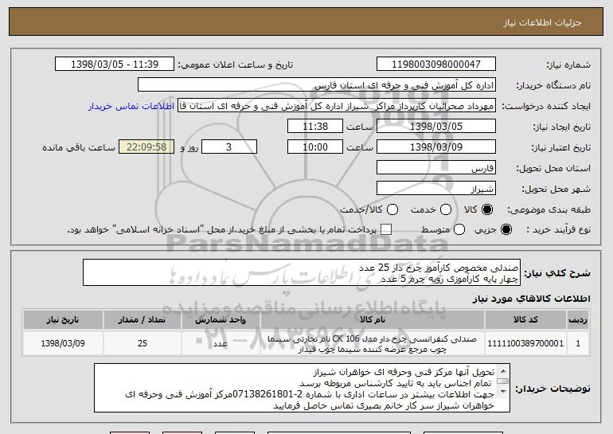Click the need date cell 1398/03/09
613x434 pixels.
(63, 343)
